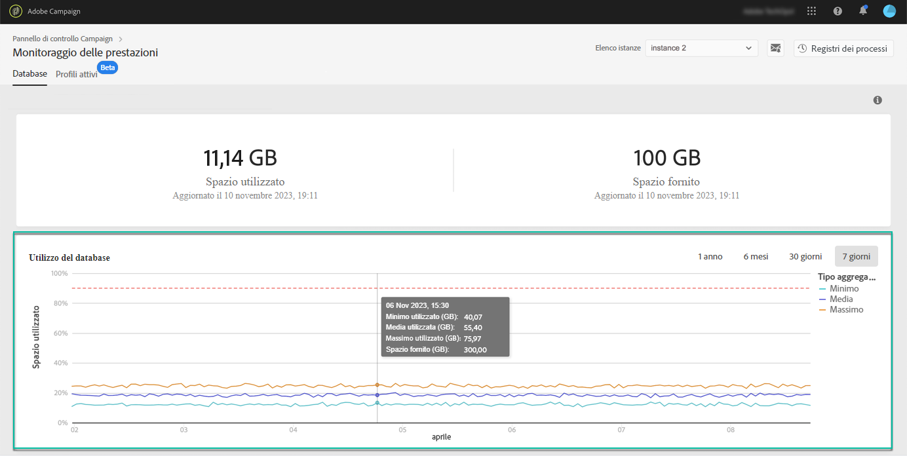Select the Database tab
The height and width of the screenshot is (456, 907).
30,74
